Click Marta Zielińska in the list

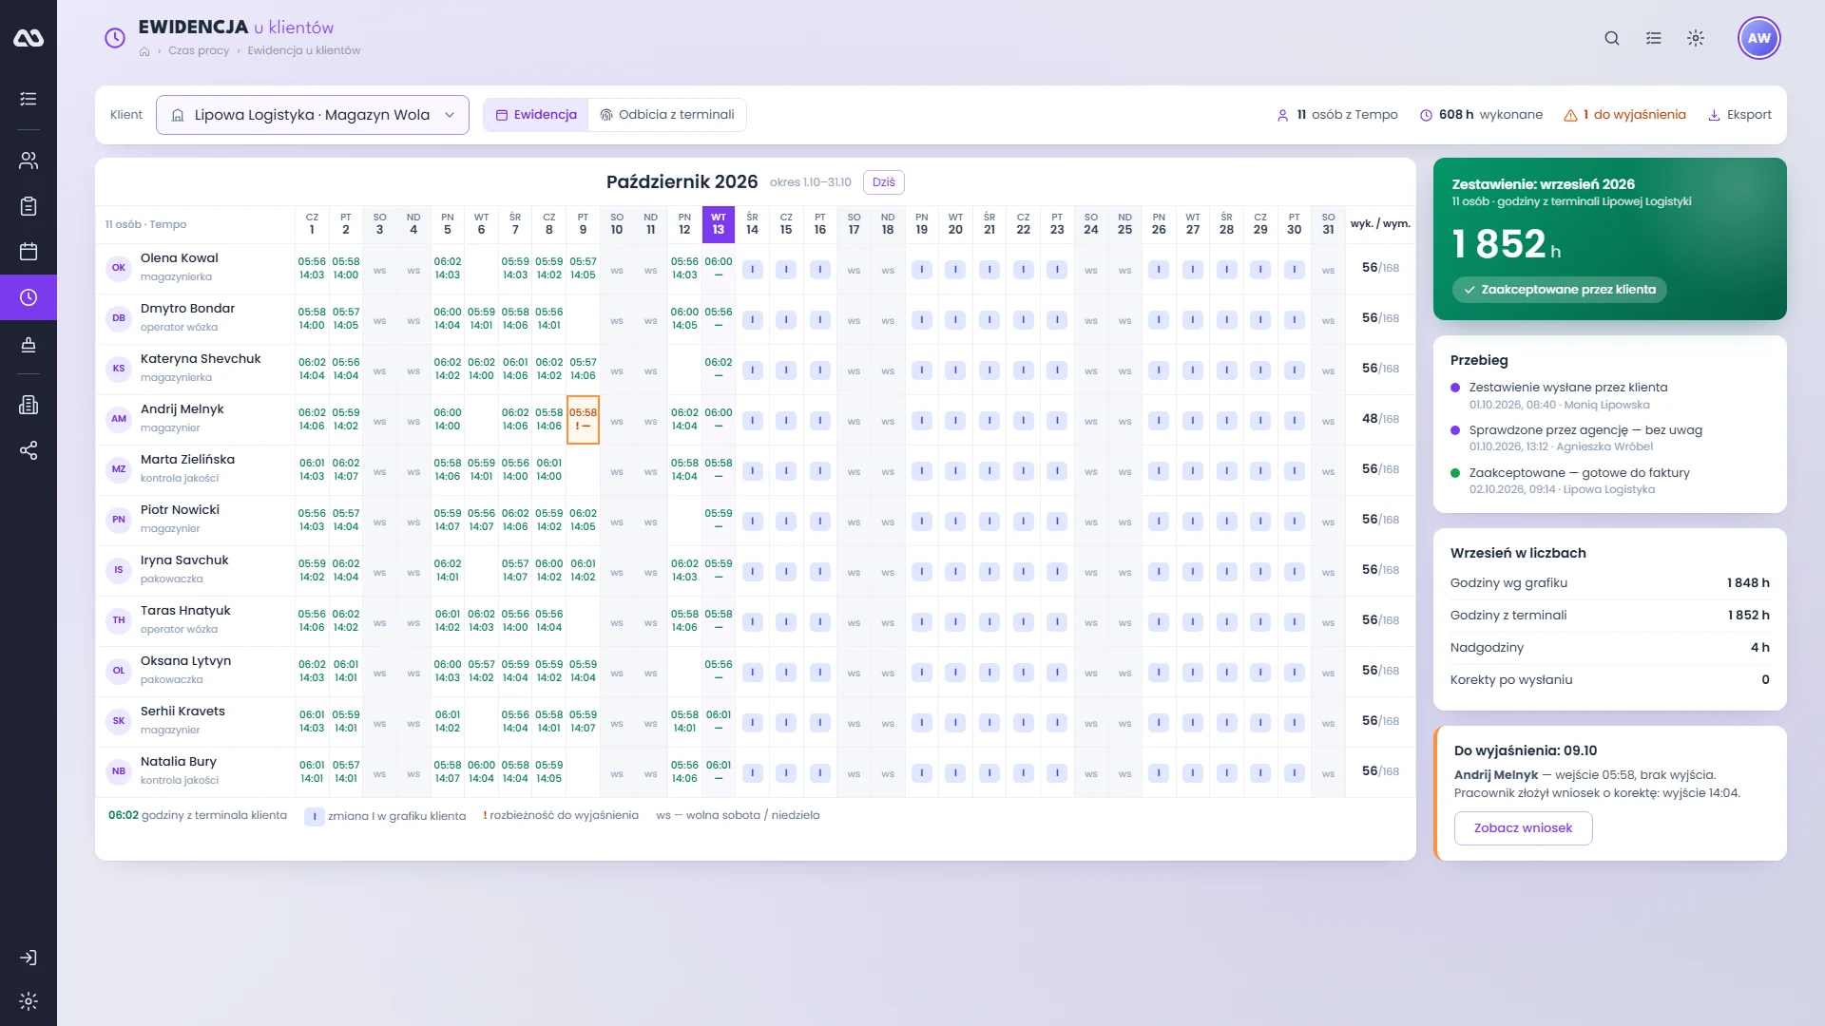pyautogui.click(x=187, y=460)
